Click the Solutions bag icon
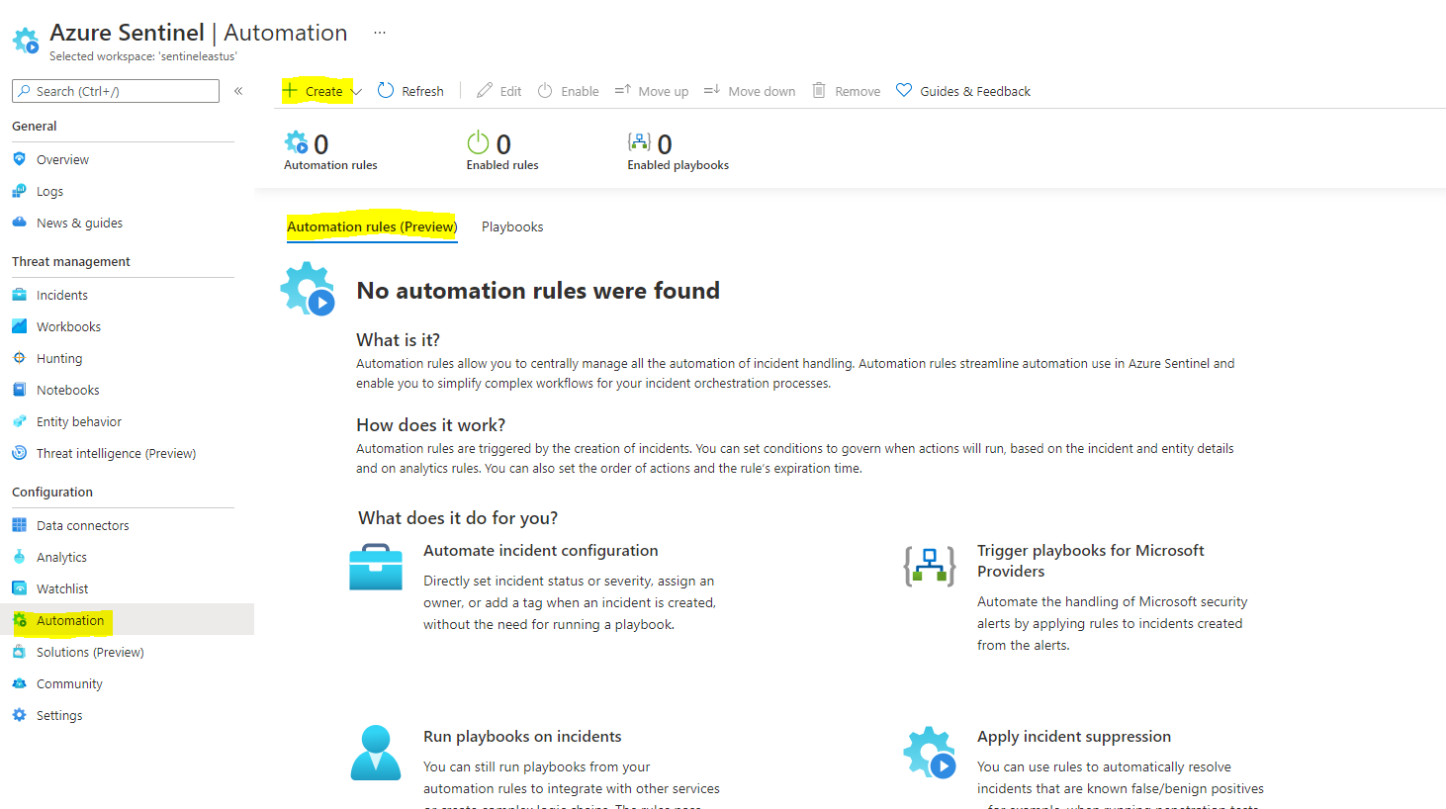The width and height of the screenshot is (1446, 809). tap(19, 652)
